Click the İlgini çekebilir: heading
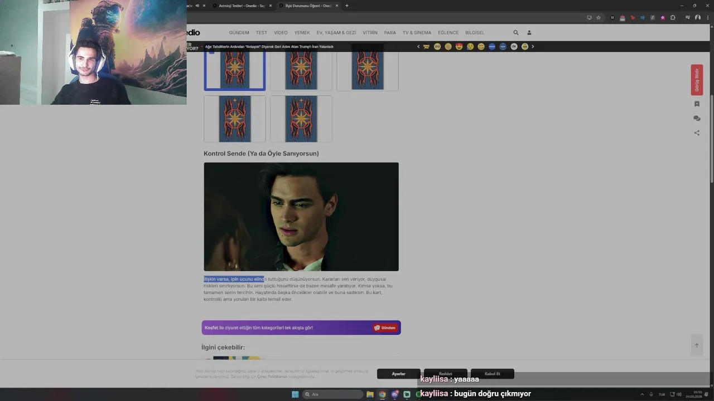Image resolution: width=714 pixels, height=401 pixels. 223,348
